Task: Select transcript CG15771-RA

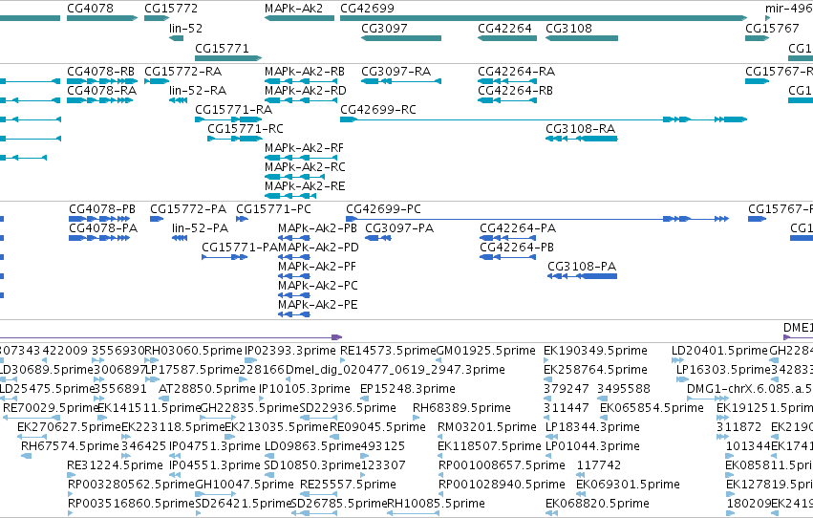Action: click(233, 110)
